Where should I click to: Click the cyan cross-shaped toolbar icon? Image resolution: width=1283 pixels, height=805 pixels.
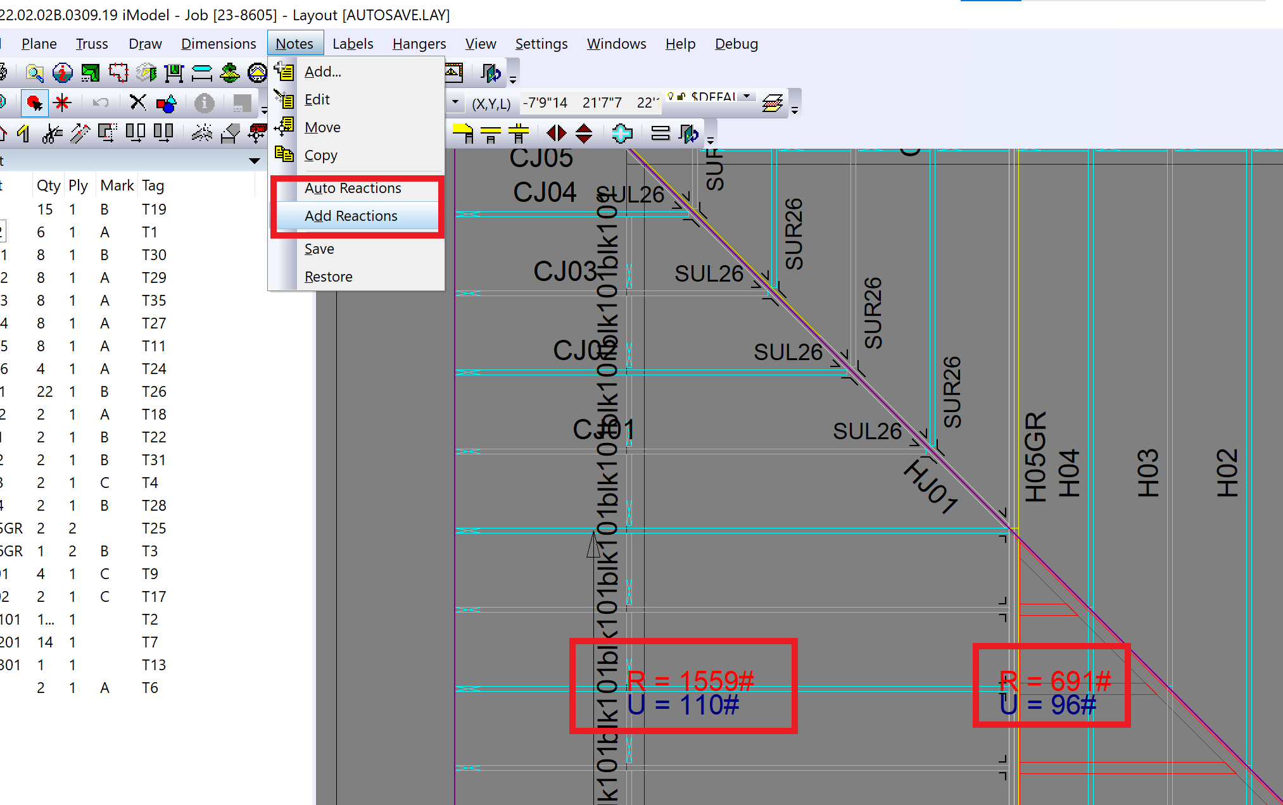pyautogui.click(x=622, y=134)
